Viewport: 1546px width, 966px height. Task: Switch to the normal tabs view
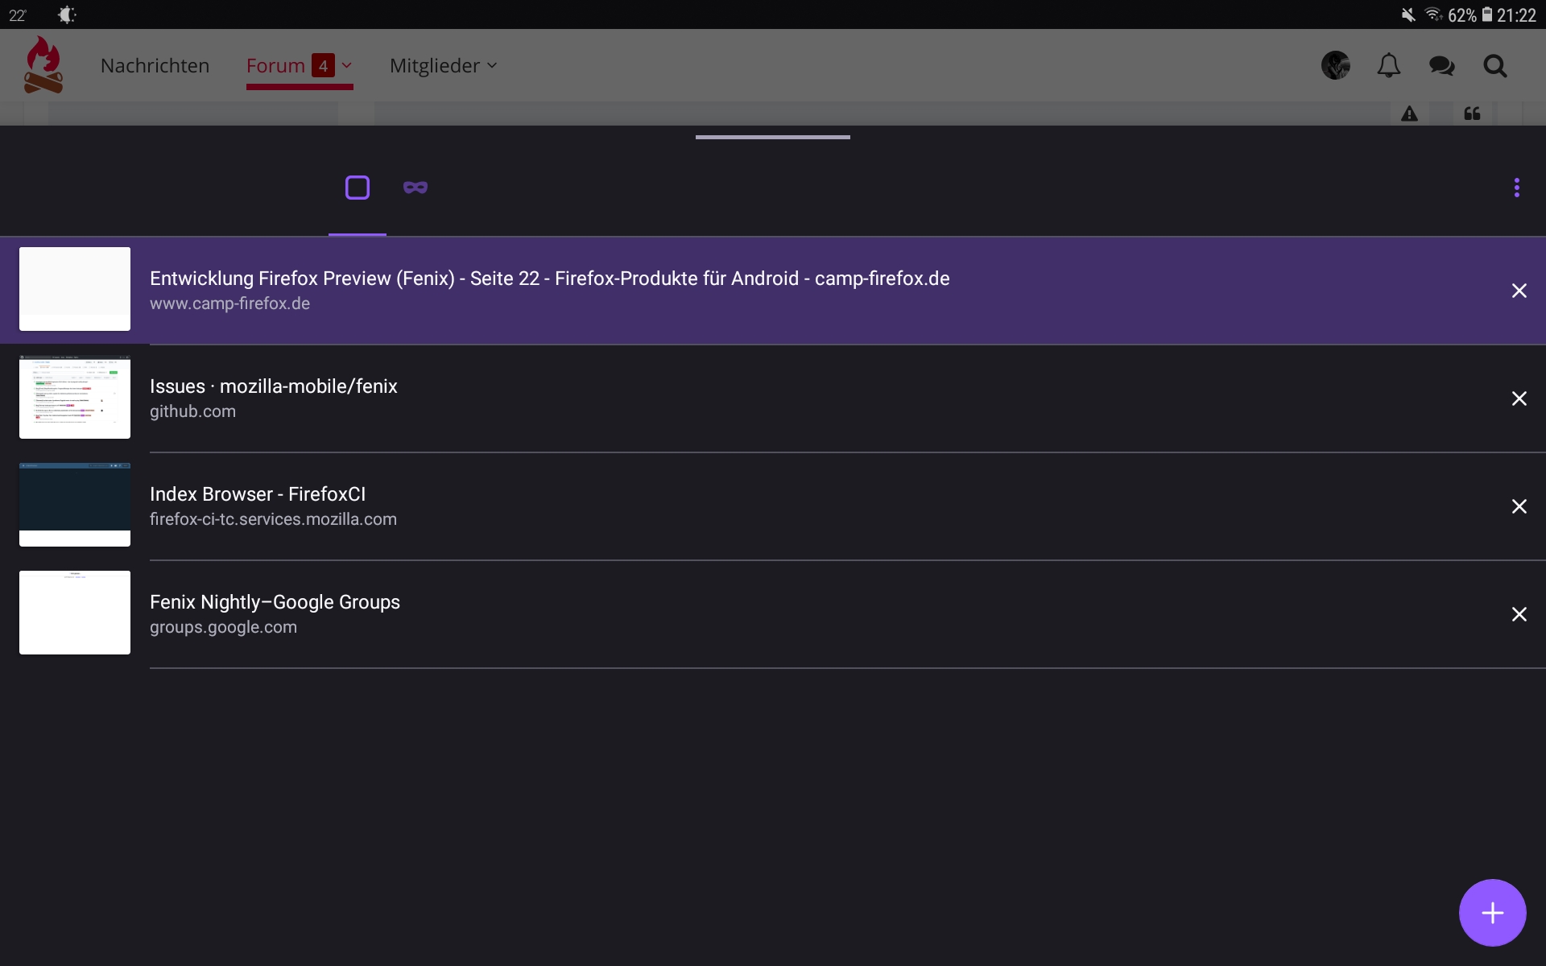358,188
